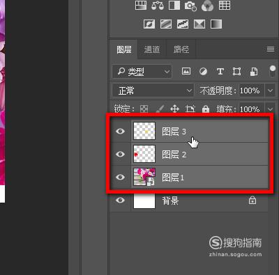Screen dimensions: 279x275
Task: Open the Layers panel menu
Action: (x=271, y=49)
